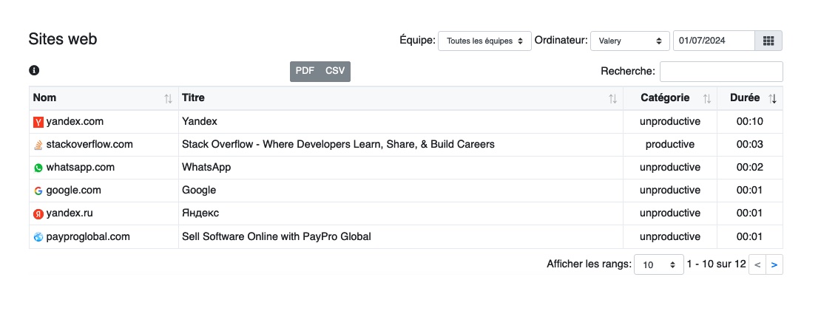Click the google.com G favicon
The height and width of the screenshot is (325, 821).
38,191
